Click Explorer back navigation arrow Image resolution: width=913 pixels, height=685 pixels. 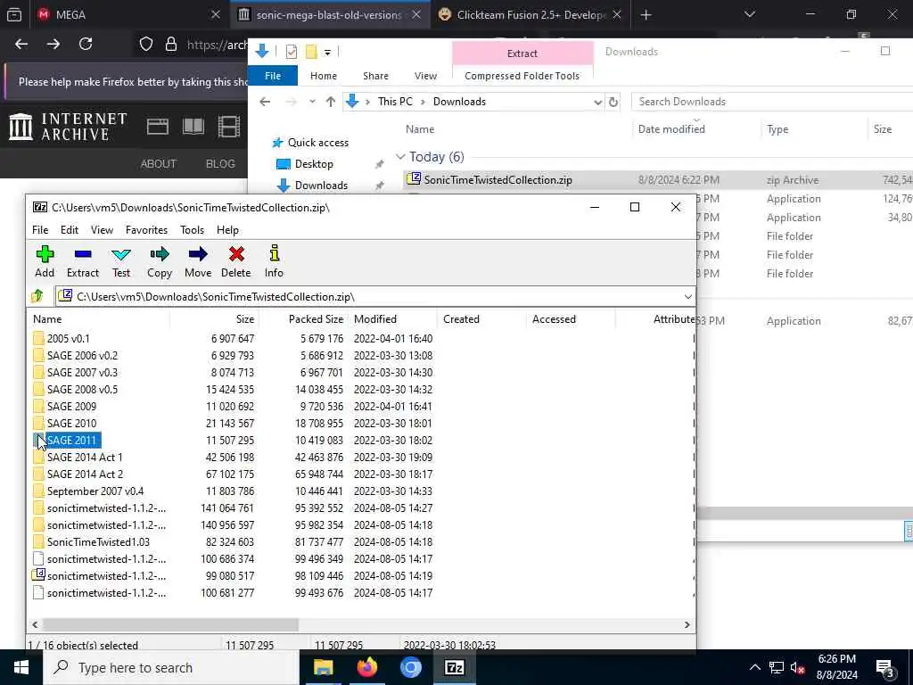pos(265,102)
